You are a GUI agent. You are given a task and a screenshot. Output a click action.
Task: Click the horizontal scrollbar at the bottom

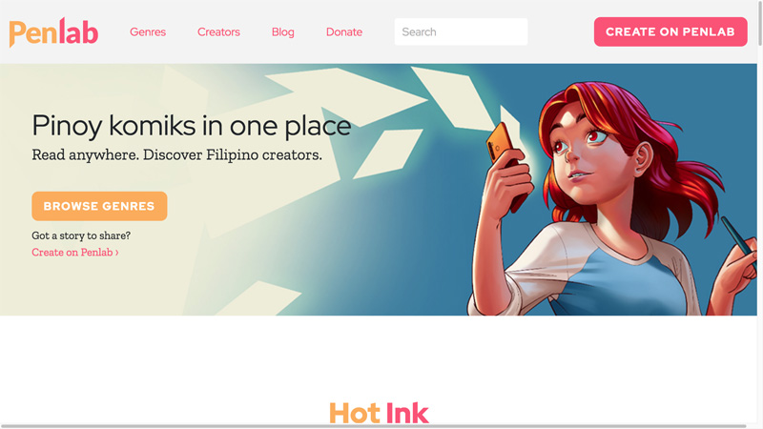pyautogui.click(x=373, y=426)
